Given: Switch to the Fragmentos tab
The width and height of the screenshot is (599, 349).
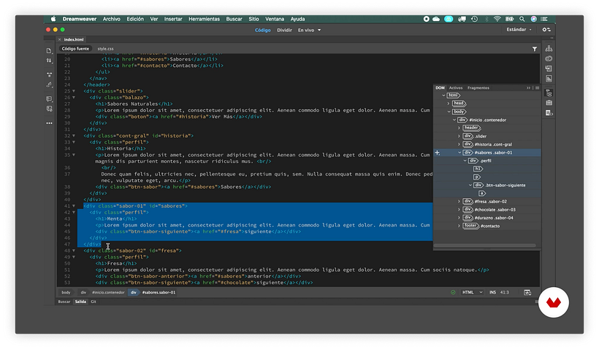Looking at the screenshot, I should (478, 87).
